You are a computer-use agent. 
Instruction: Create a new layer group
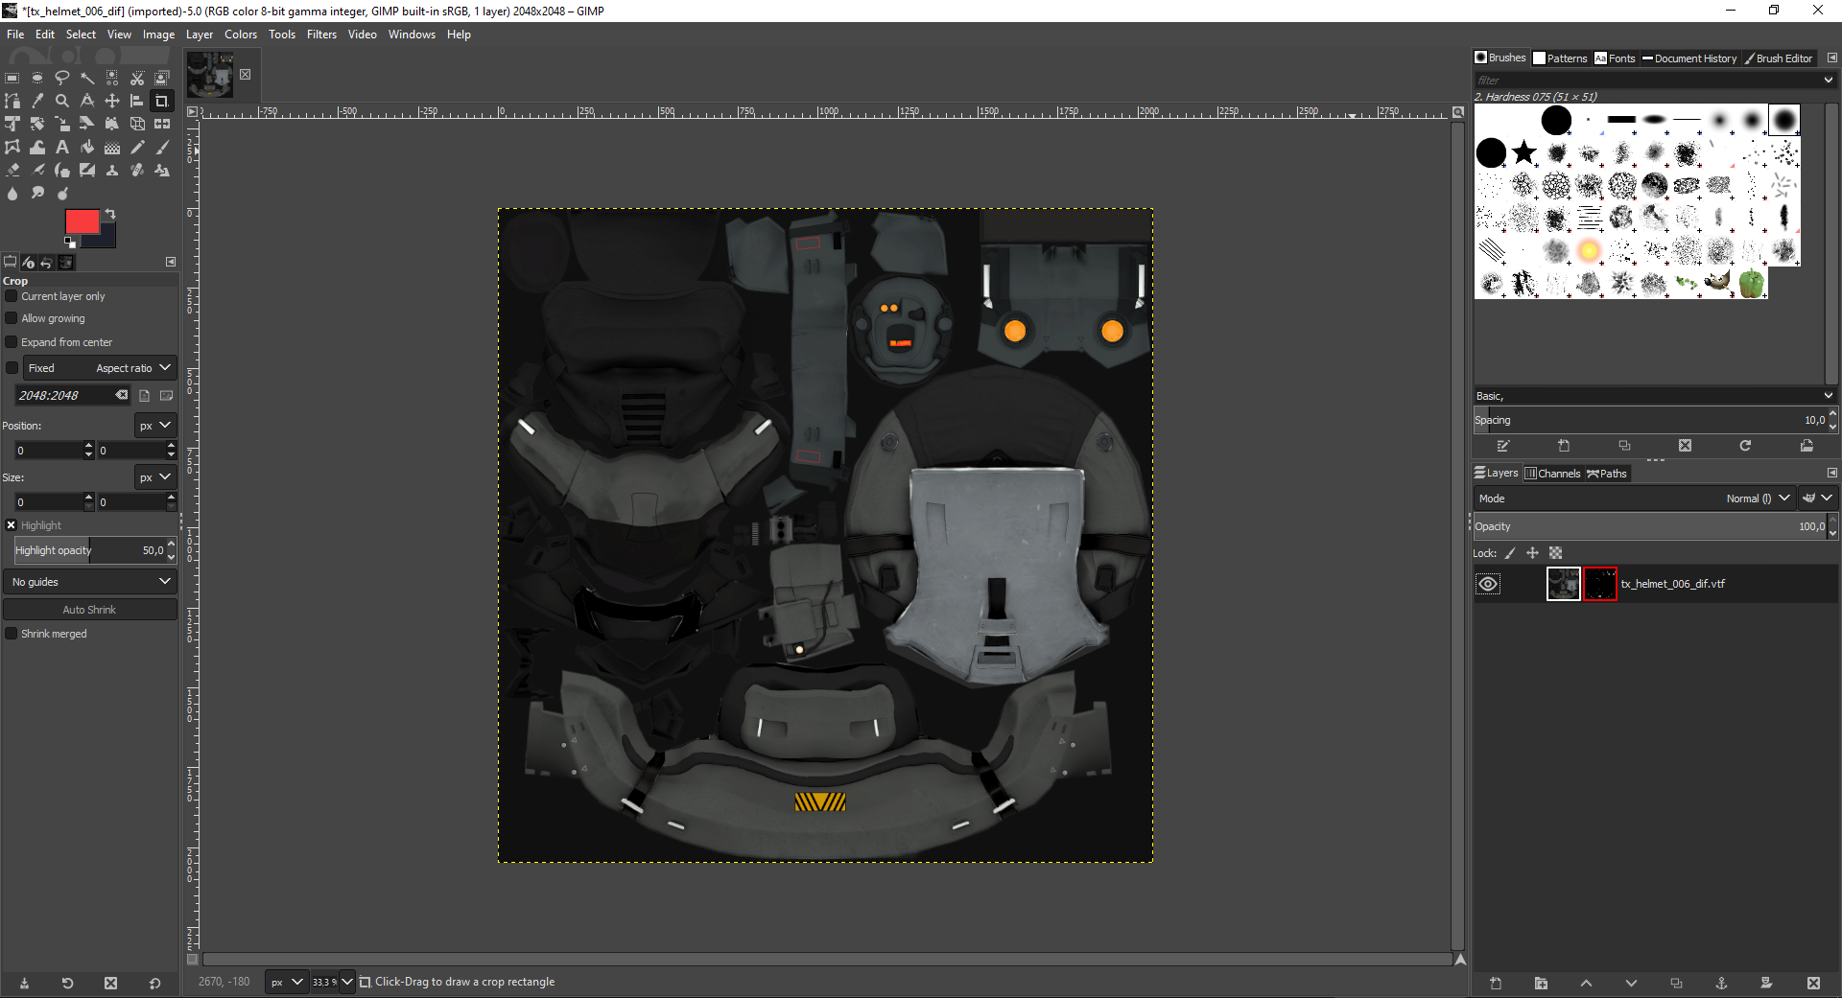1541,984
